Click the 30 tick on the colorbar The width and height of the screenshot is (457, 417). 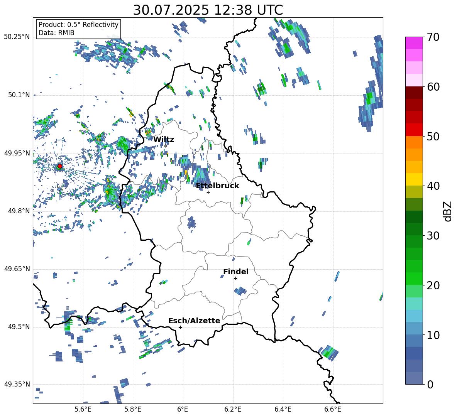pyautogui.click(x=433, y=236)
